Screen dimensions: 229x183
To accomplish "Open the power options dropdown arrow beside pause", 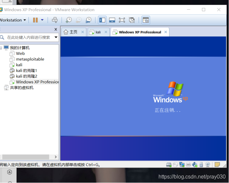I will click(x=42, y=20).
